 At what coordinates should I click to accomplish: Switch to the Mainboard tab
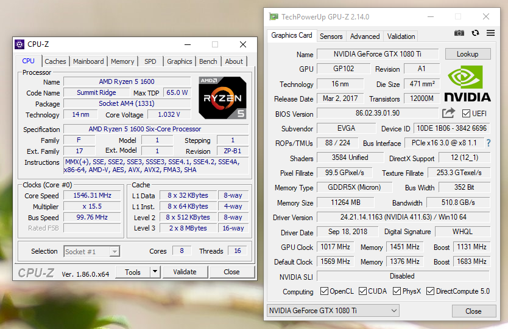tap(88, 61)
